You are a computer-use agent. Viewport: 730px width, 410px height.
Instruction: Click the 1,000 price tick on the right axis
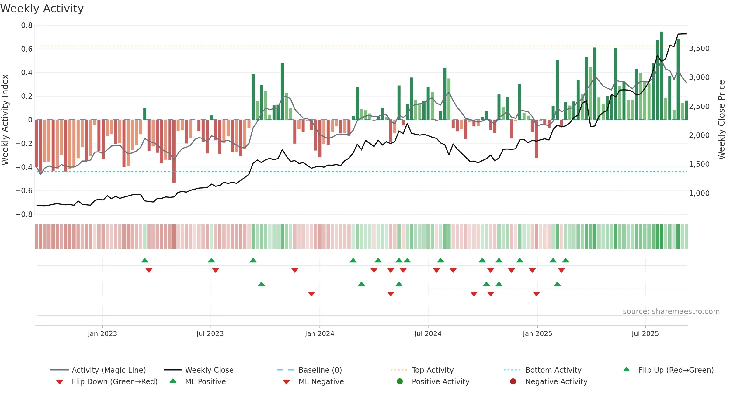tap(699, 193)
